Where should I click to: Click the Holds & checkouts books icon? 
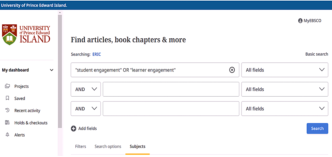[7, 123]
